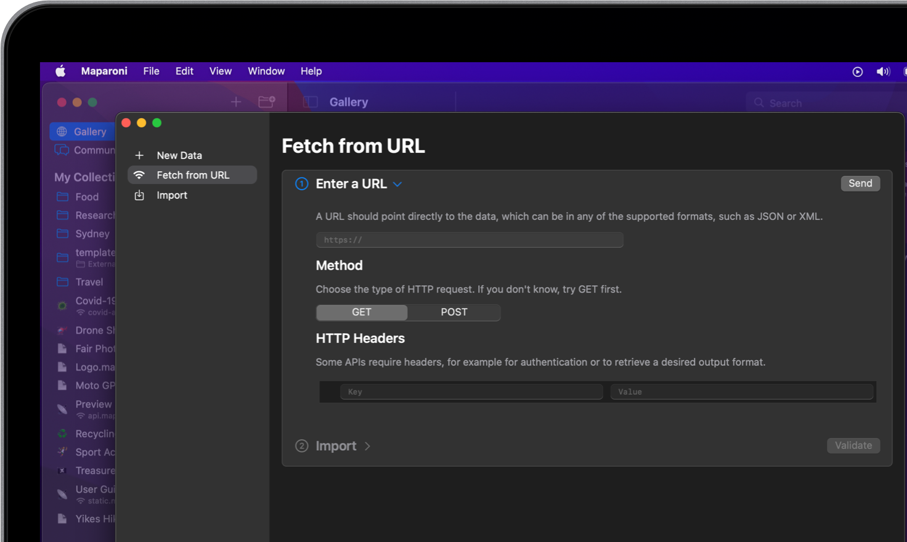Click the add plus icon in main window toolbar
907x542 pixels.
(236, 102)
